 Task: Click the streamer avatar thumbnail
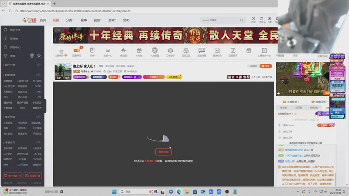[63, 71]
